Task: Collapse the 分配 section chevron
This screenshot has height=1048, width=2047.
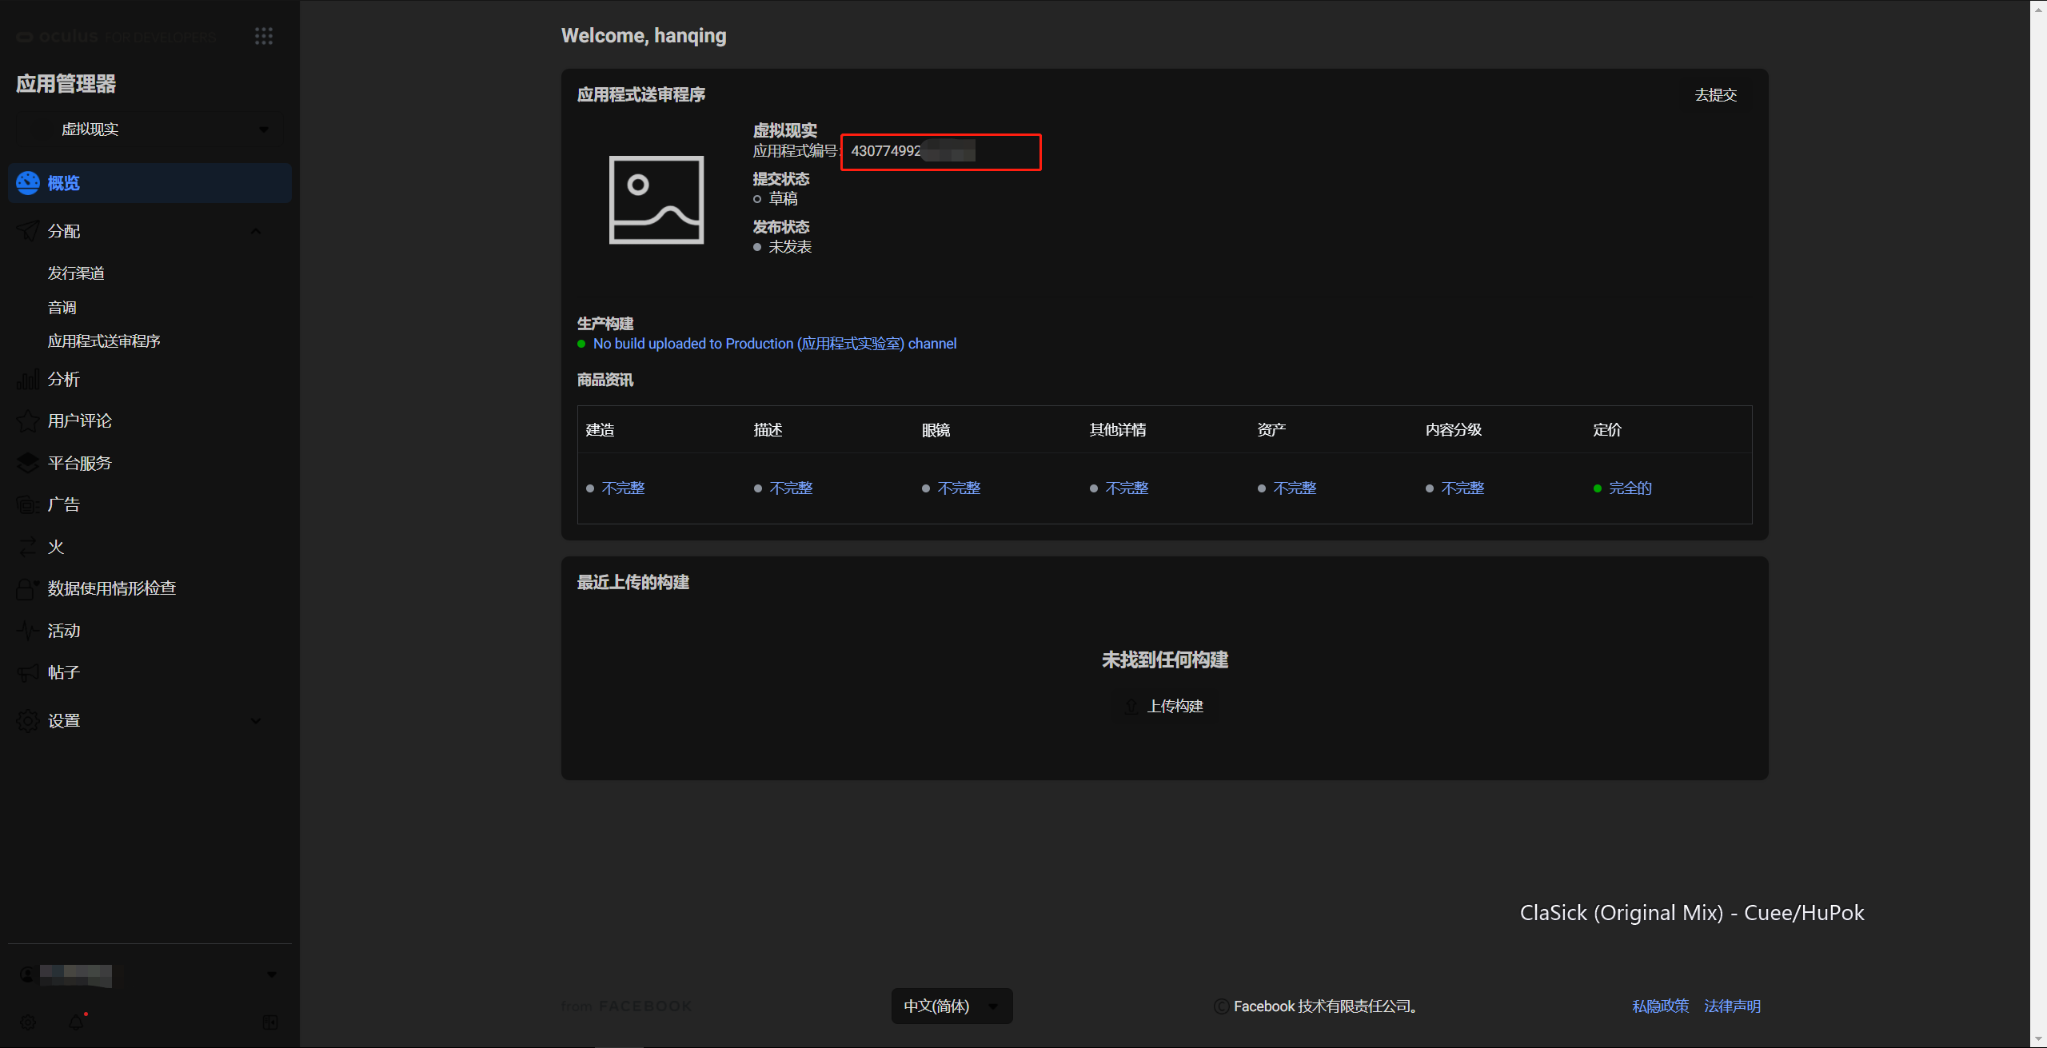Action: (x=256, y=232)
